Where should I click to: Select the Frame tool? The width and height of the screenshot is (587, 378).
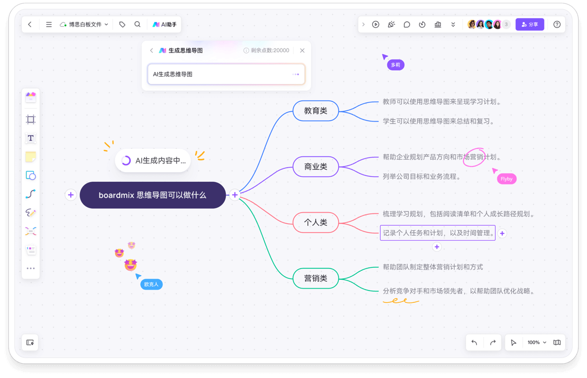[31, 120]
